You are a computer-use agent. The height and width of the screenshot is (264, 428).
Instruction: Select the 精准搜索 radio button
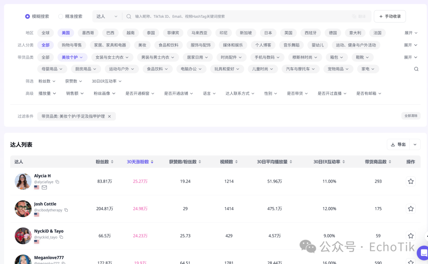(x=61, y=16)
